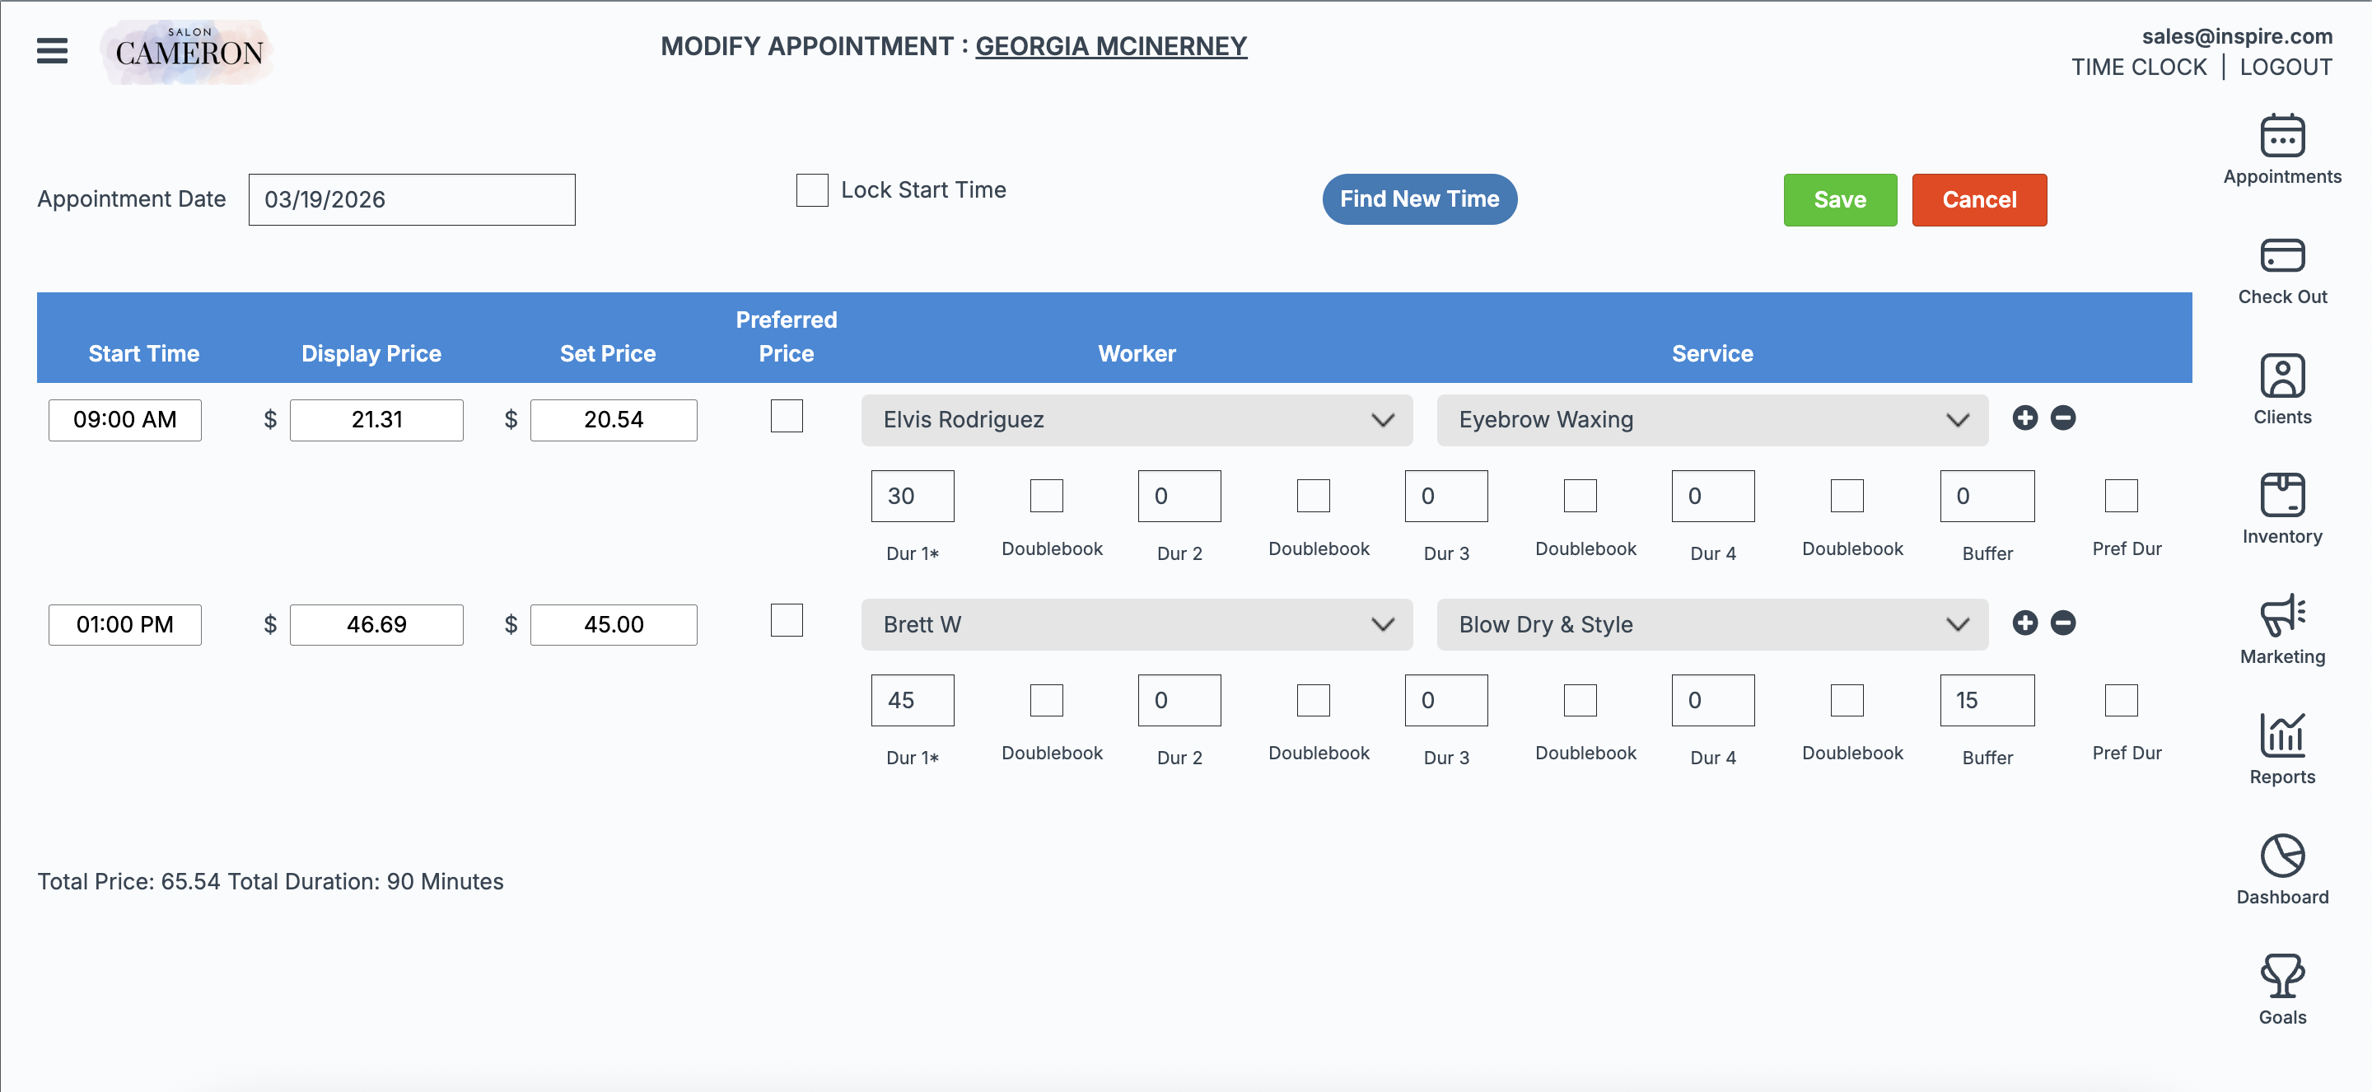
Task: Go to Check Out icon
Action: [2281, 256]
